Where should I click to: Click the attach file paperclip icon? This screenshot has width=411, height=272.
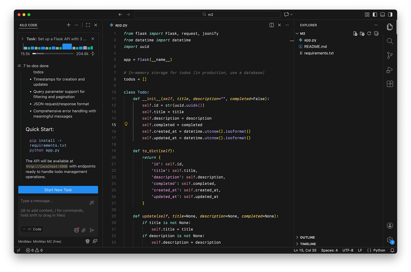click(84, 230)
